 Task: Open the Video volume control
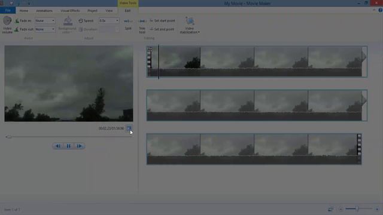click(7, 24)
